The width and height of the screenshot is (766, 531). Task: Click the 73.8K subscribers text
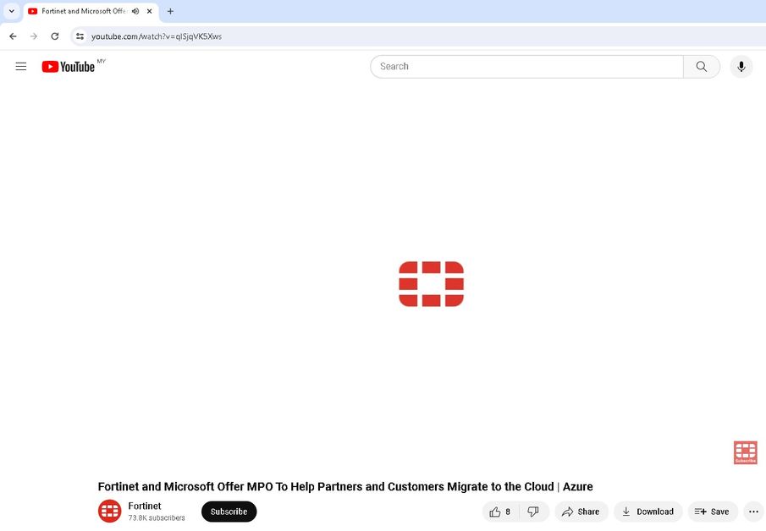(157, 517)
